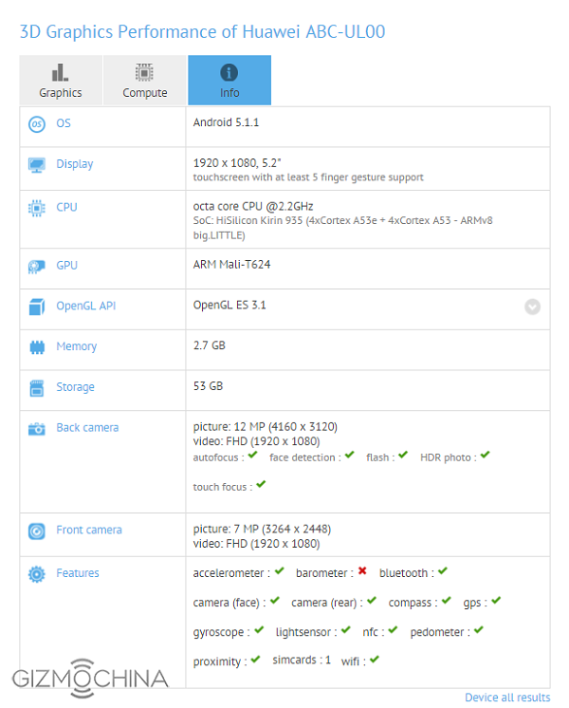569x708 pixels.
Task: Click the '53 GB' storage value
Action: 208,386
